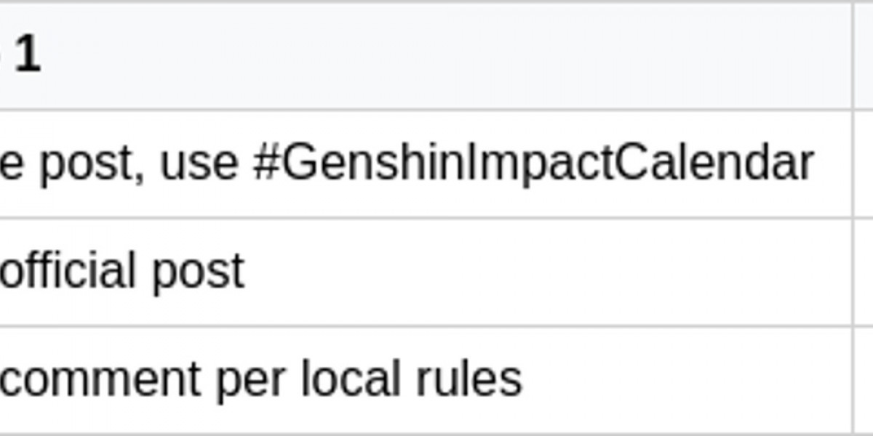Viewport: 873px width, 436px height.
Task: Click the column border right of the "1" header
Action: click(853, 57)
